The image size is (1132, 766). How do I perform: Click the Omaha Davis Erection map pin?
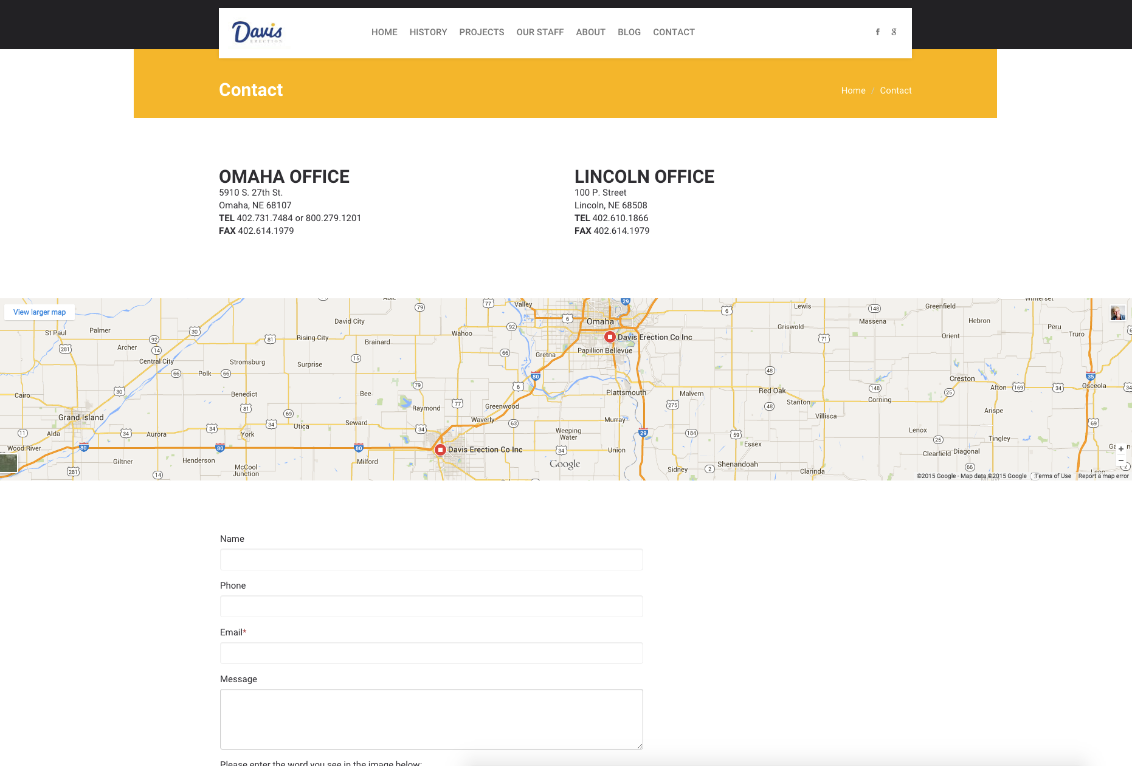(610, 337)
